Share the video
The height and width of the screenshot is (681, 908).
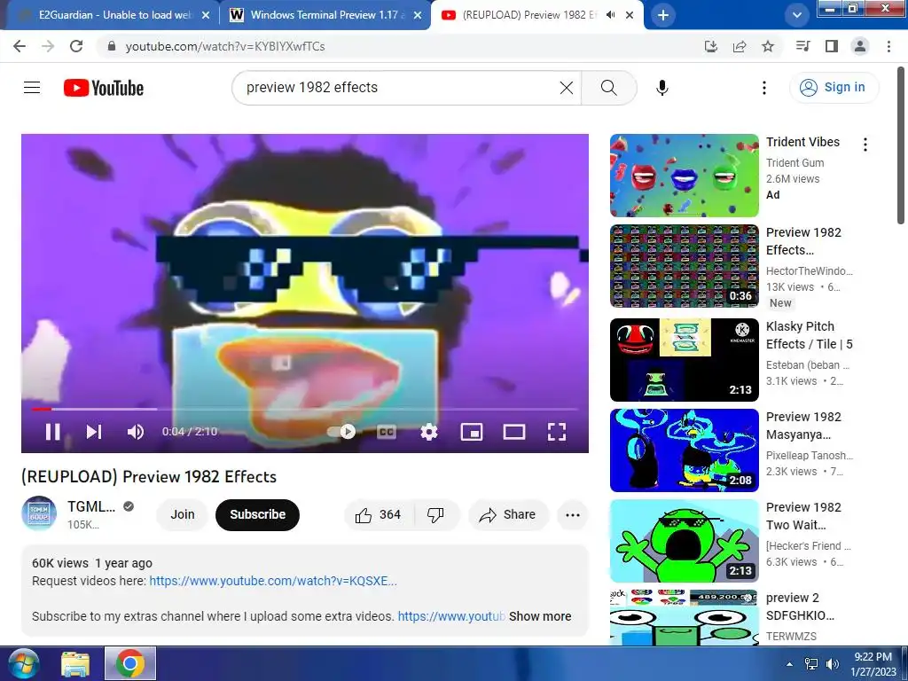pos(508,515)
